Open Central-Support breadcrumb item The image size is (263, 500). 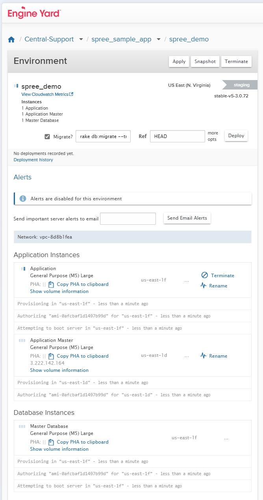point(49,39)
